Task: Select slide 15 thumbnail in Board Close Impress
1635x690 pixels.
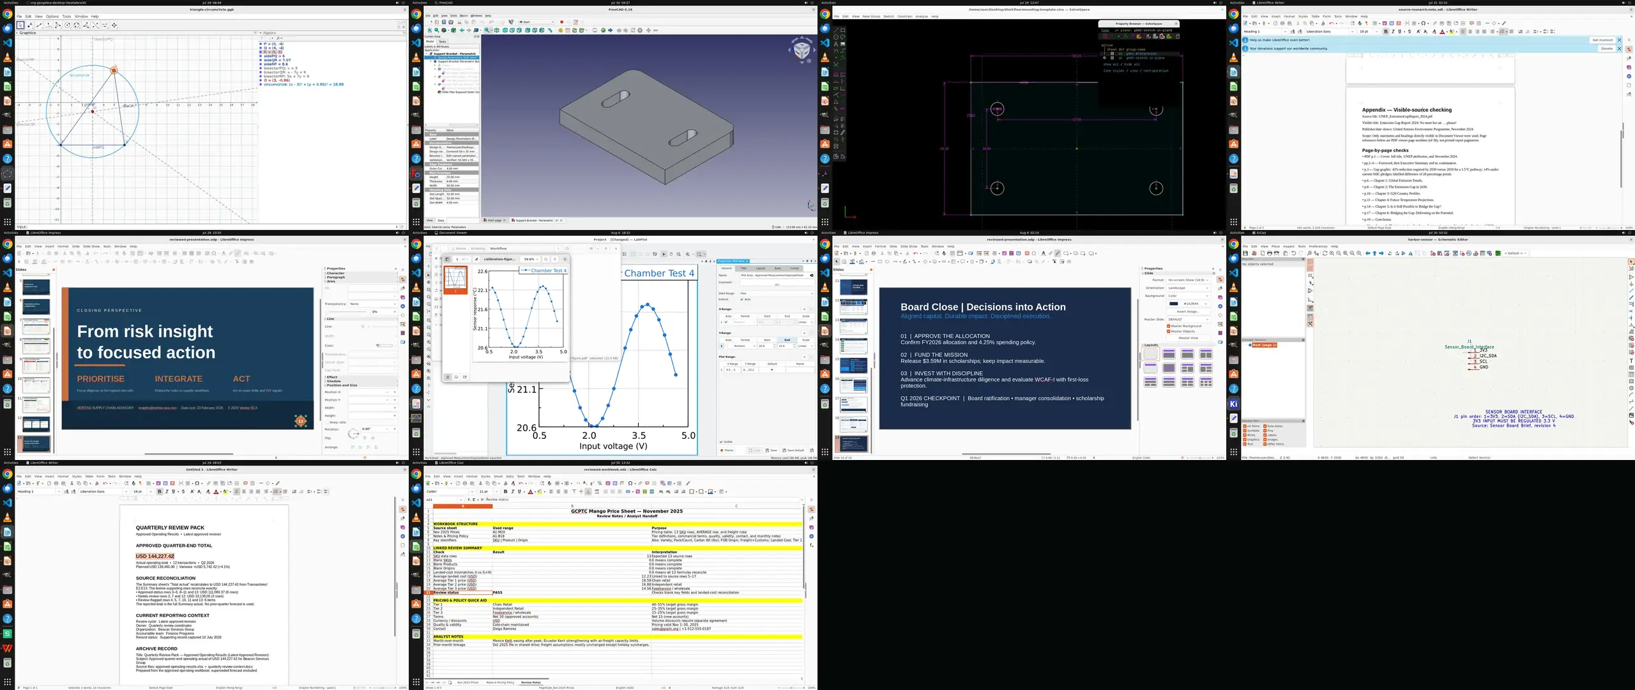Action: pos(853,365)
